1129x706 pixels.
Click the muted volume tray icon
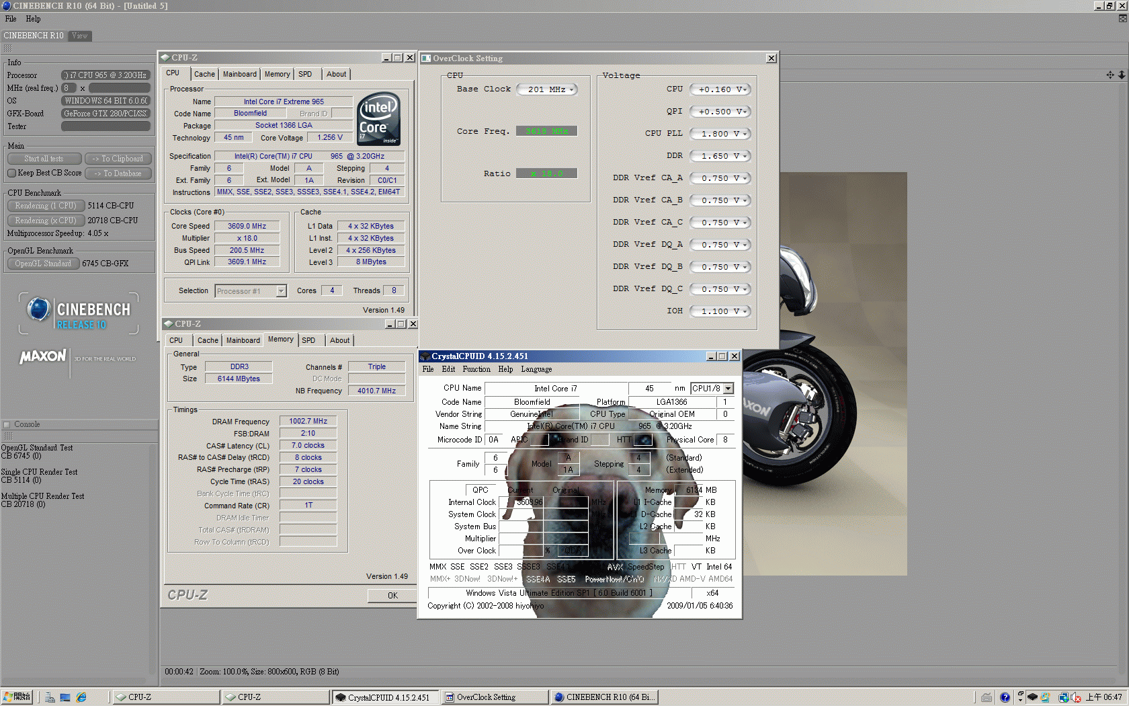1076,697
